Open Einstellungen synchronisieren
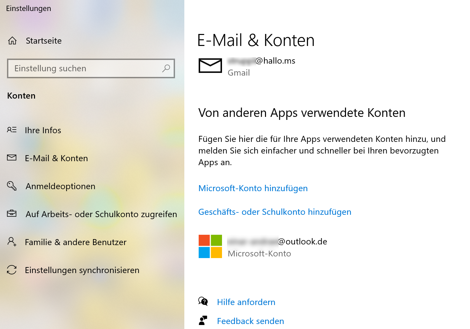 (82, 270)
